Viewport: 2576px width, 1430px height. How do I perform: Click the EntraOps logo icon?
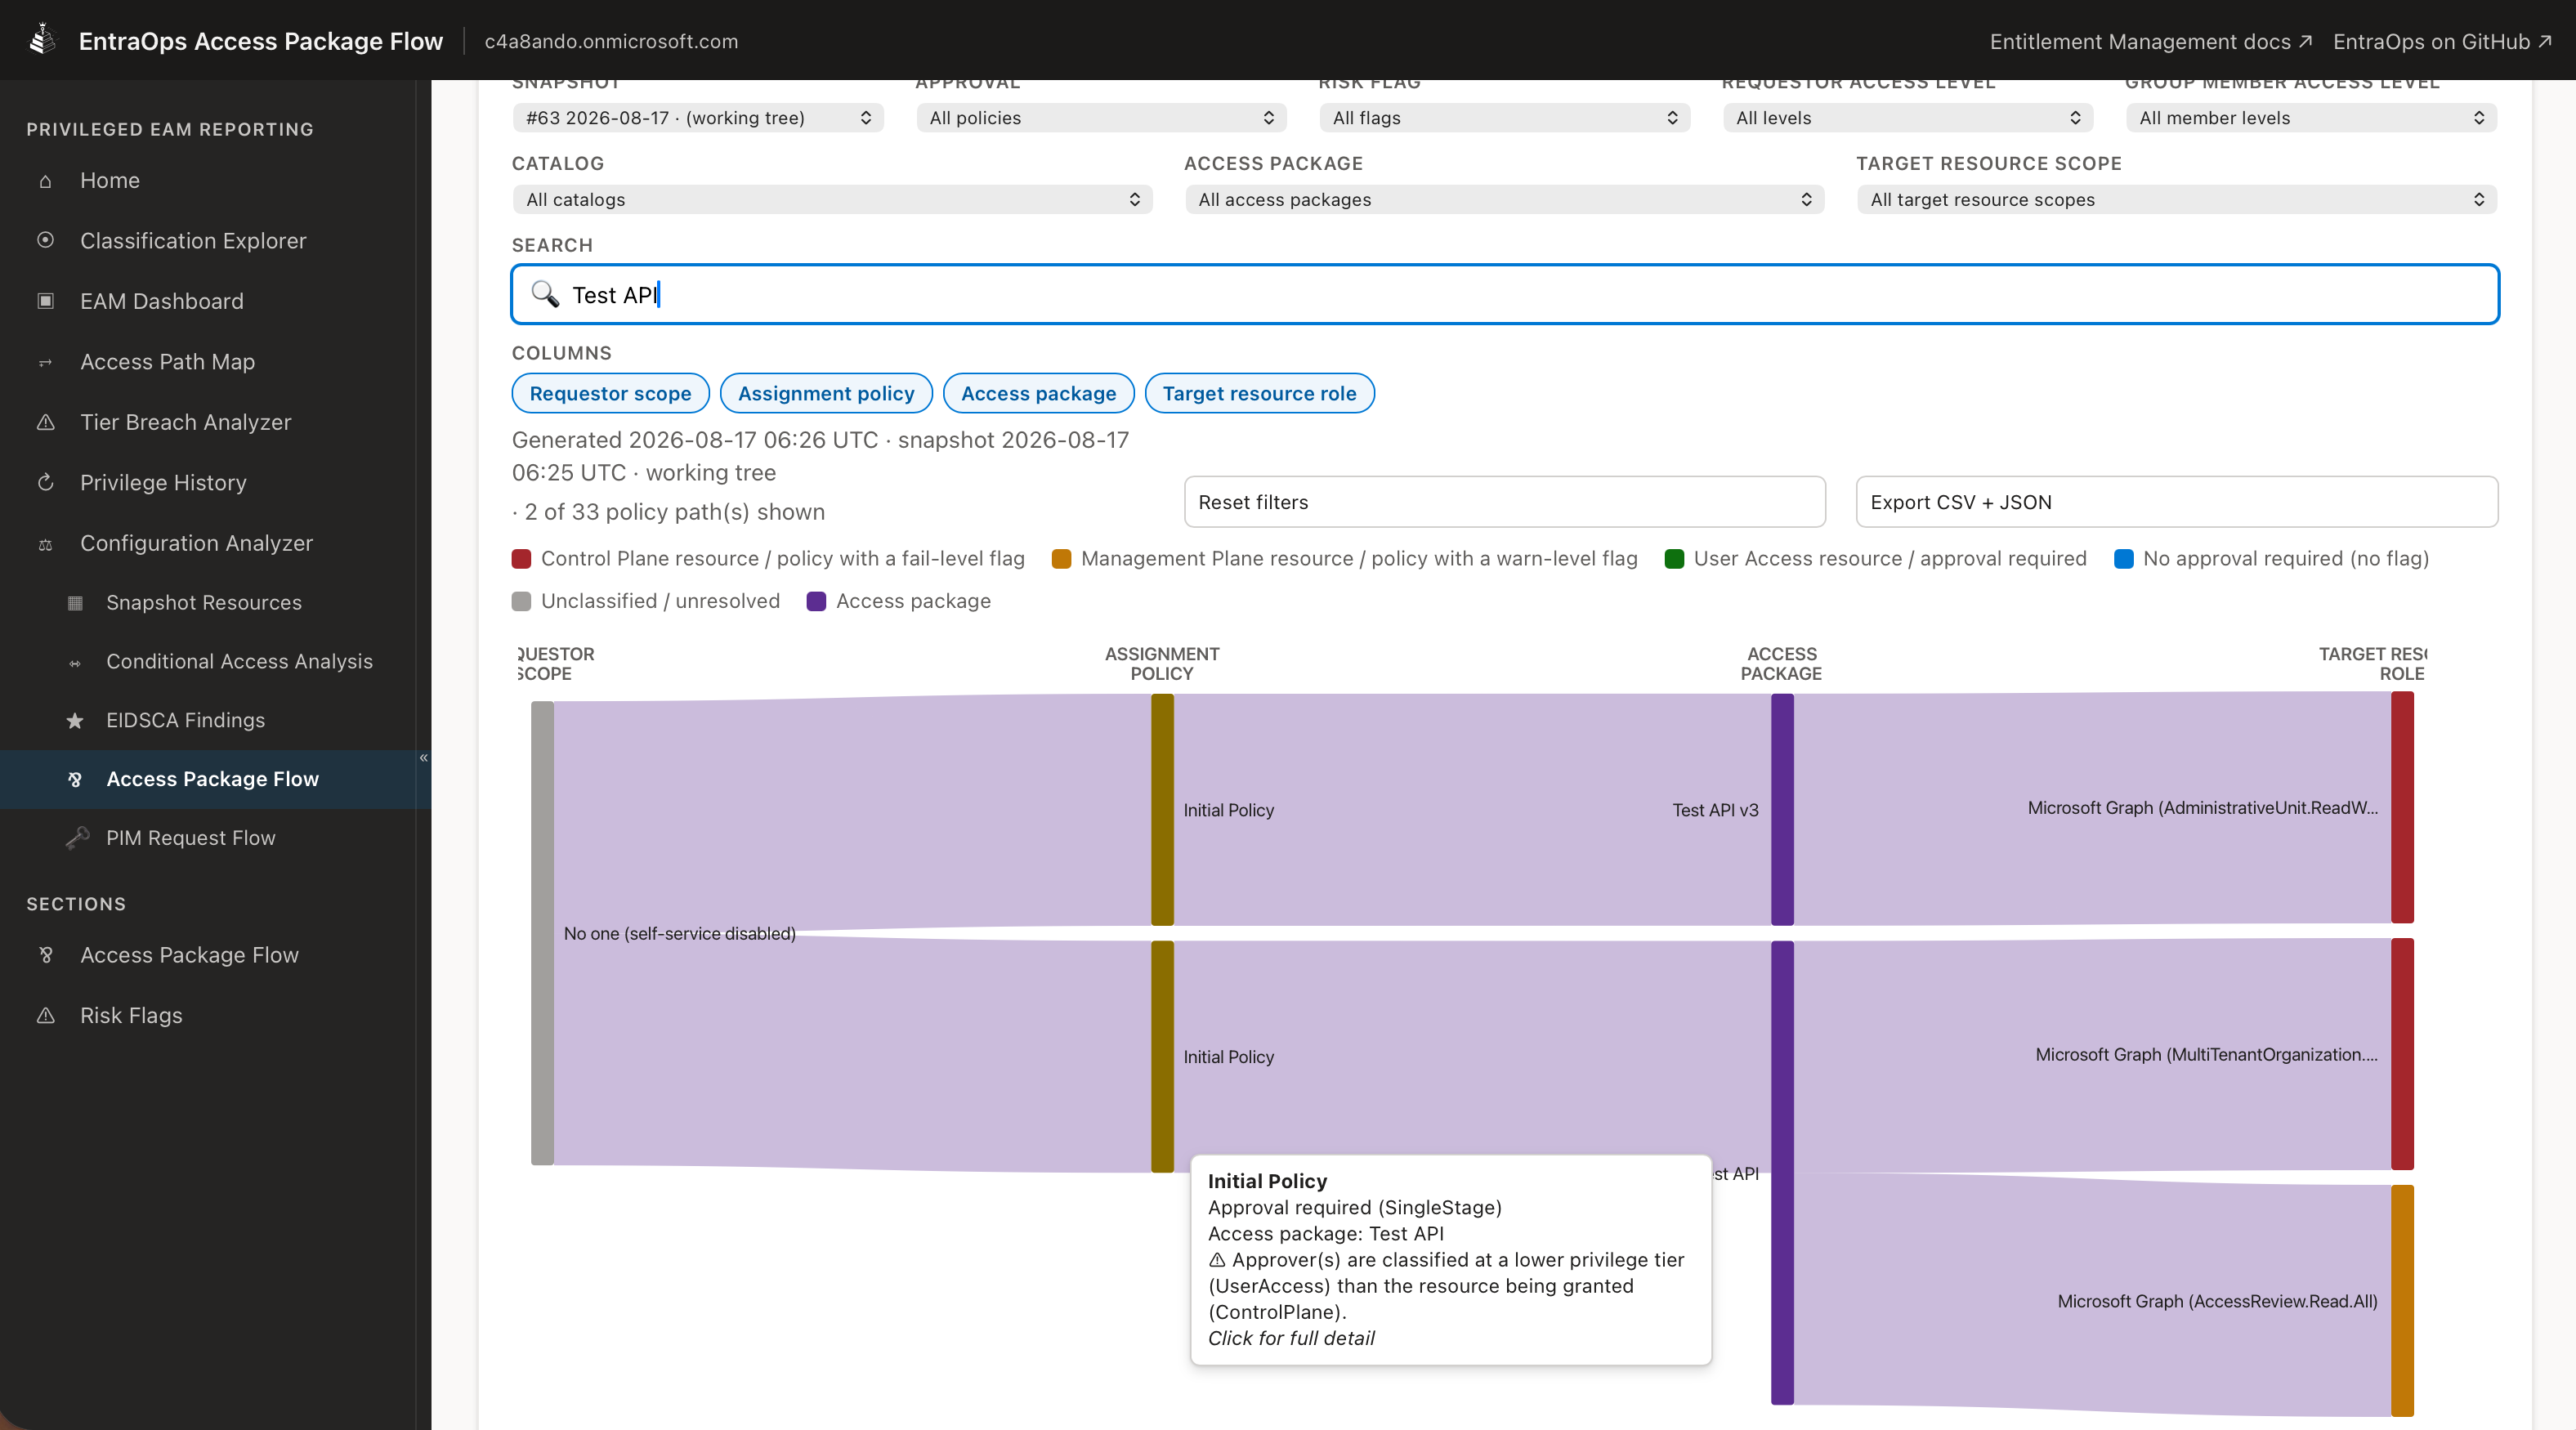click(x=42, y=40)
